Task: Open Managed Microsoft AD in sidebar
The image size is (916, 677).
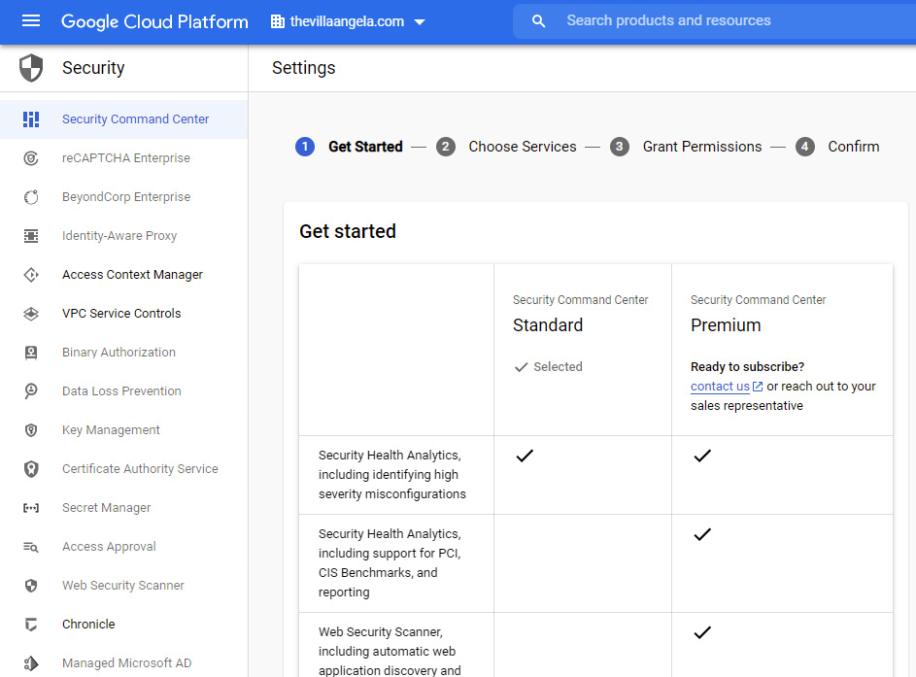Action: click(x=123, y=663)
